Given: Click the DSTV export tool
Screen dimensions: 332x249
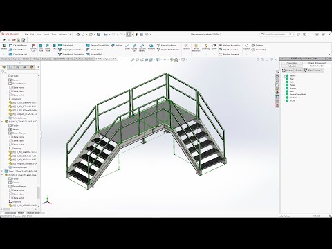Looking at the screenshot, I should point(214,47).
